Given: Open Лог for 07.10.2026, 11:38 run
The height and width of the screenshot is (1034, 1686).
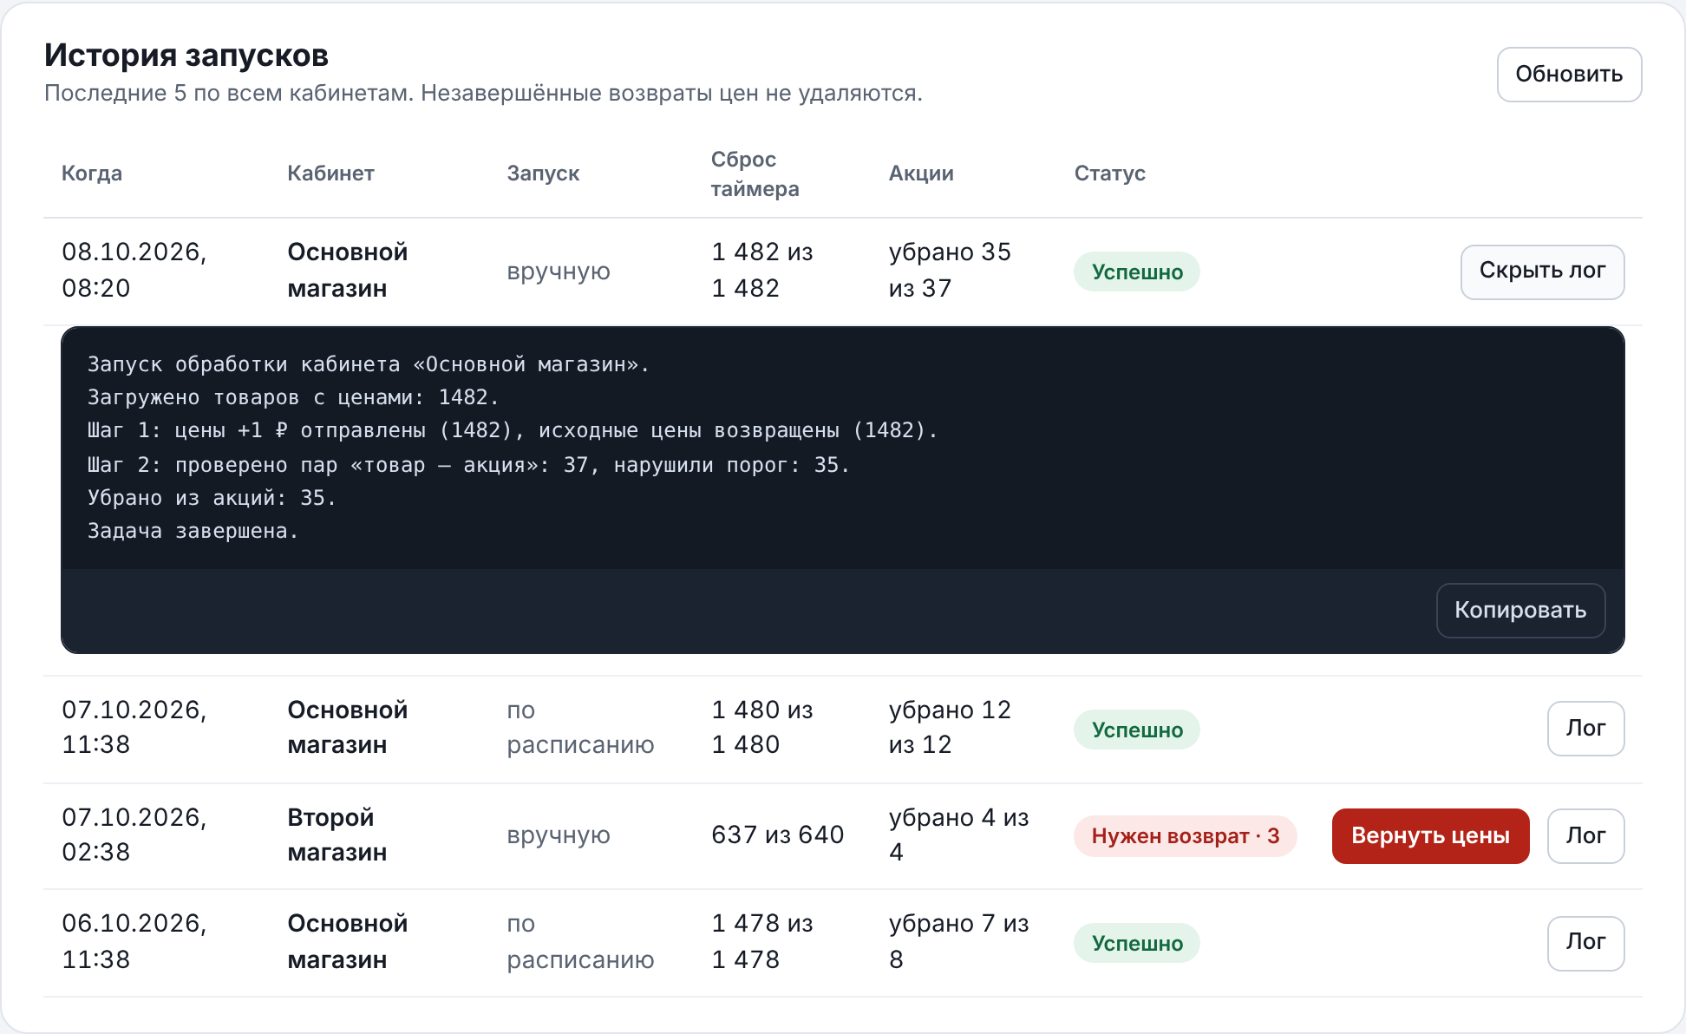Looking at the screenshot, I should tap(1585, 729).
